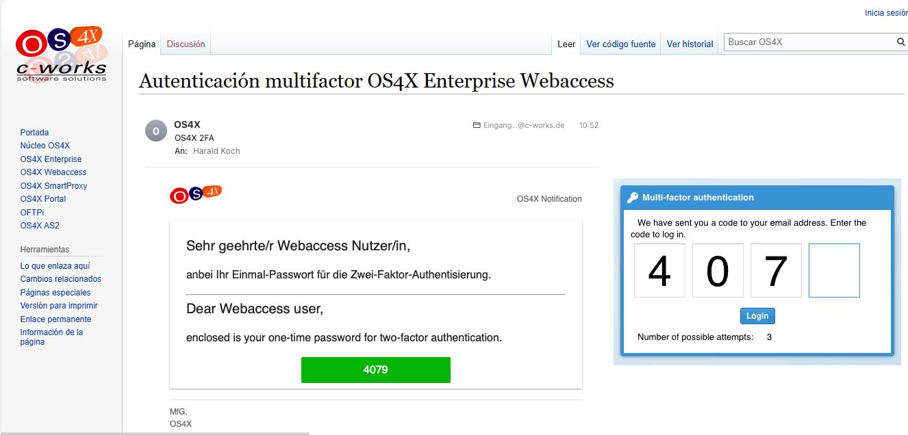
Task: Click the green 4079 code button
Action: (x=375, y=370)
